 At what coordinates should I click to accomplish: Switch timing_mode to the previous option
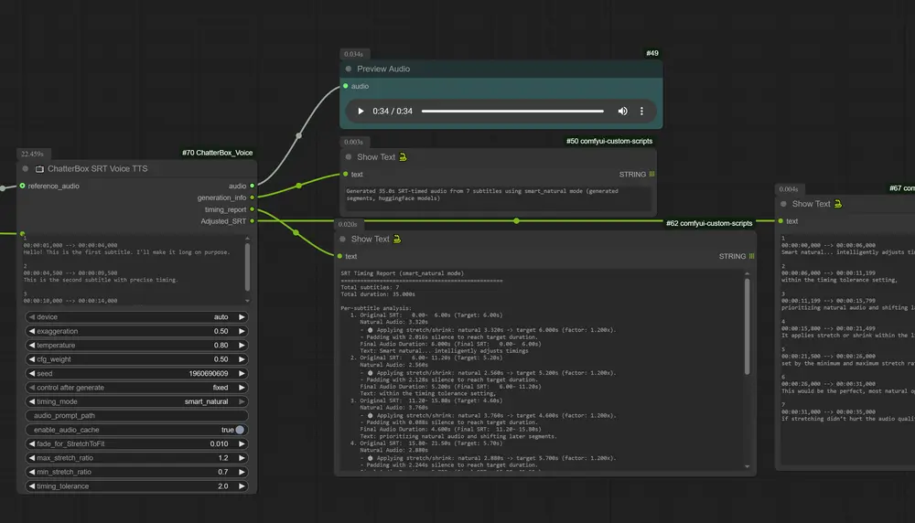tap(31, 401)
